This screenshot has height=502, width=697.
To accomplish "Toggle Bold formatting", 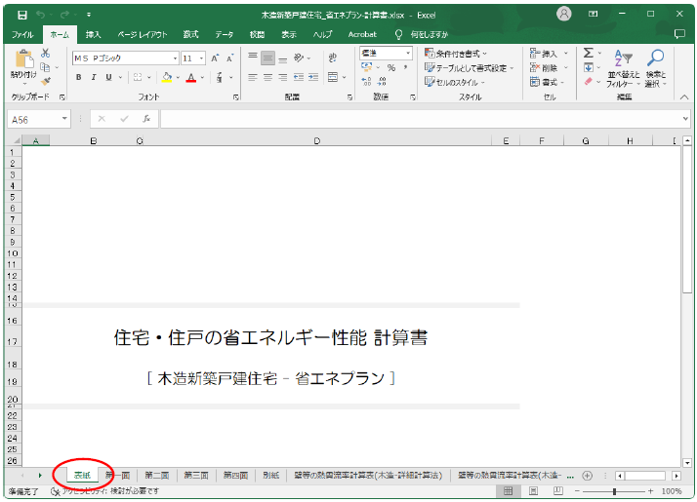I will click(79, 77).
